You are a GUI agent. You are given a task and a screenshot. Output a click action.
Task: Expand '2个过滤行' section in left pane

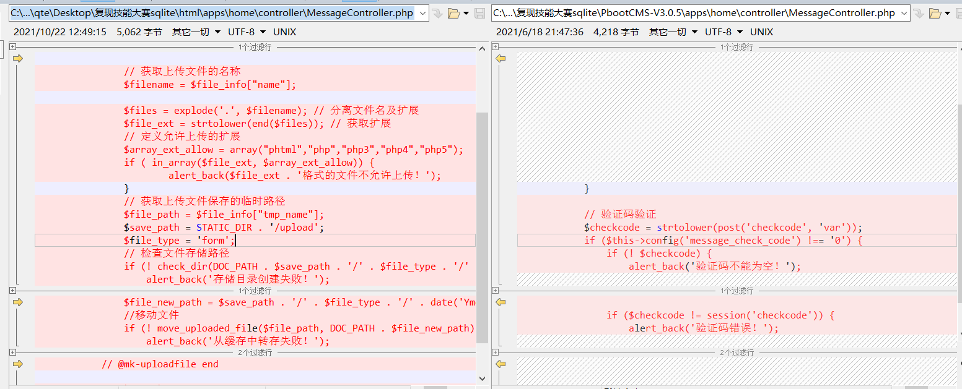(12, 353)
